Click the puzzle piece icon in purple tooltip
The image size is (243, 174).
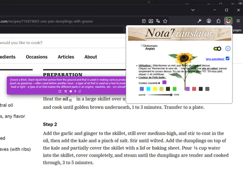pos(71,91)
